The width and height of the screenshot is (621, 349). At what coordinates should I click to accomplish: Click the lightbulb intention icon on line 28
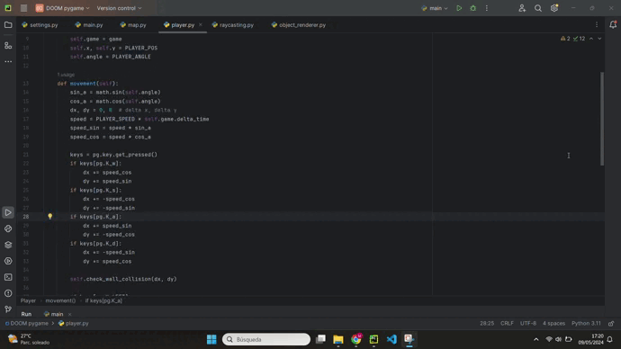[x=49, y=217]
